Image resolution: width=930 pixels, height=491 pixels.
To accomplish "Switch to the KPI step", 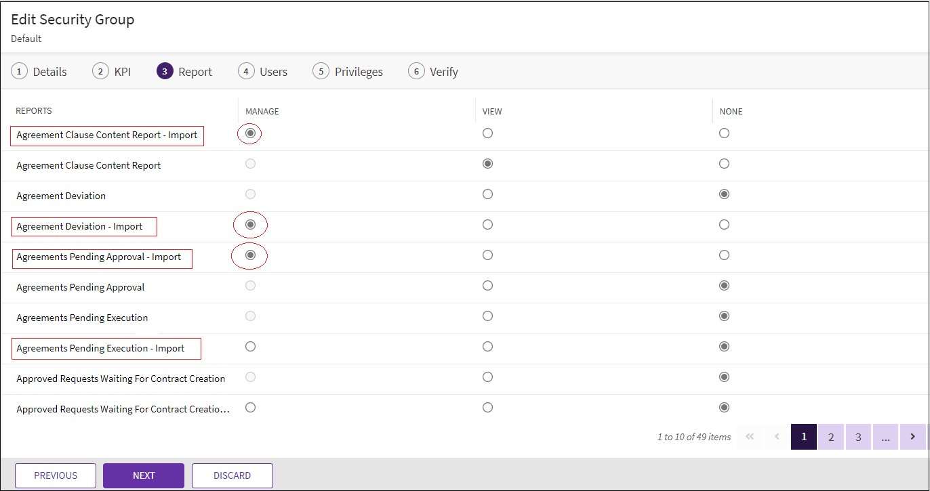I will coord(113,71).
